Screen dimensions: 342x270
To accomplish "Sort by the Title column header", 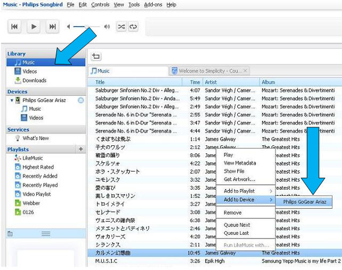I will pos(135,82).
